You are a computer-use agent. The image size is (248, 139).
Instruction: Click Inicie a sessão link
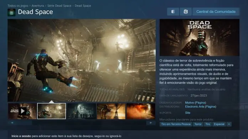coord(21,136)
